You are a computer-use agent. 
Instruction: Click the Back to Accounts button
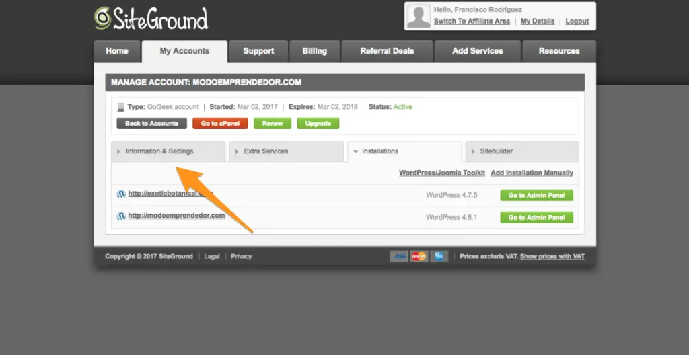(151, 124)
